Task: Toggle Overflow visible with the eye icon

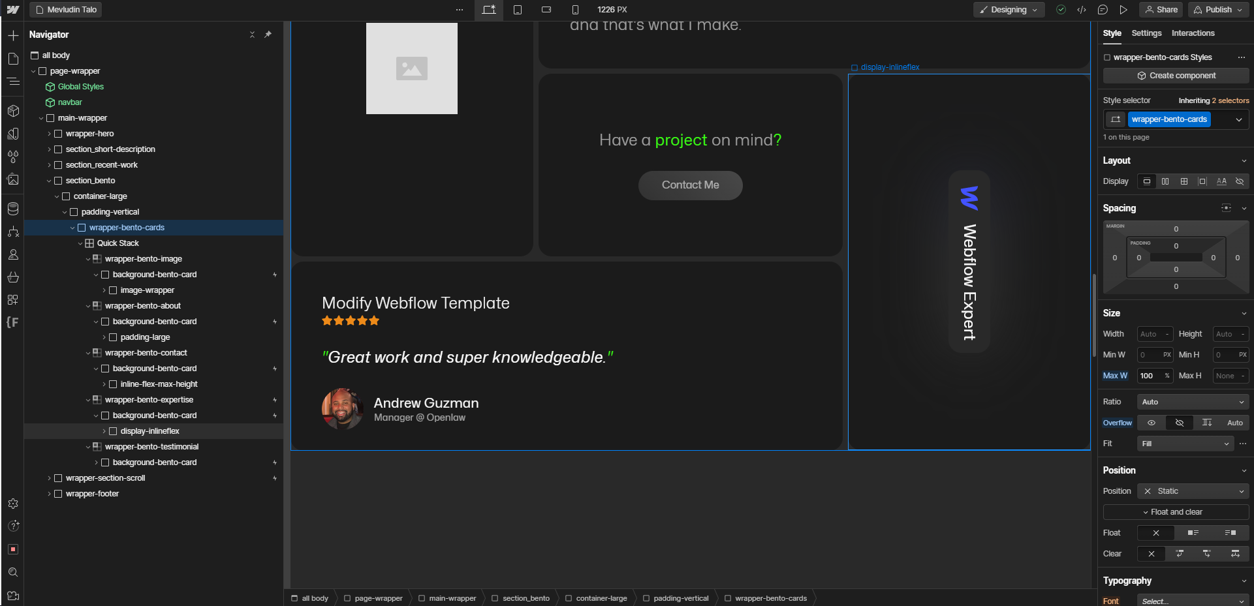Action: (1151, 423)
